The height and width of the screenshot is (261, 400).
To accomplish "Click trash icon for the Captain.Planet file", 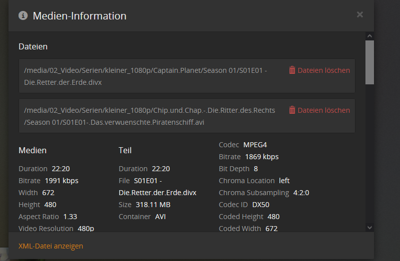I will click(x=292, y=70).
